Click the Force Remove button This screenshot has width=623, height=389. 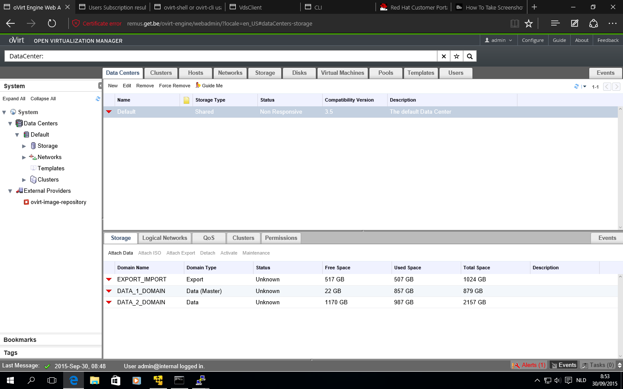pos(174,86)
